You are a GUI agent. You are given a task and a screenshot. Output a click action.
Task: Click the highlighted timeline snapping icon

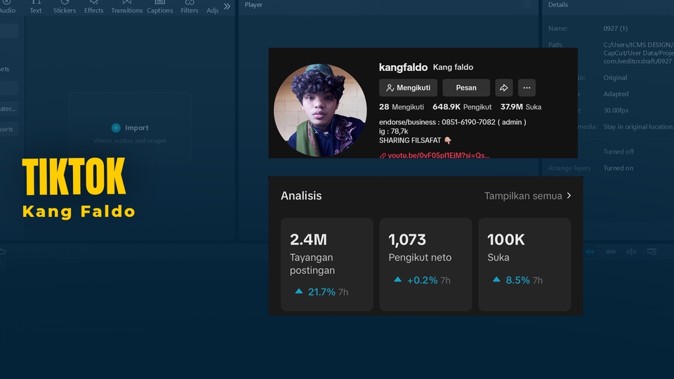click(590, 252)
